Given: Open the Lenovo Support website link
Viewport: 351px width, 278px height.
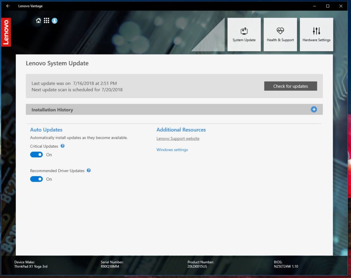Looking at the screenshot, I should tap(178, 138).
